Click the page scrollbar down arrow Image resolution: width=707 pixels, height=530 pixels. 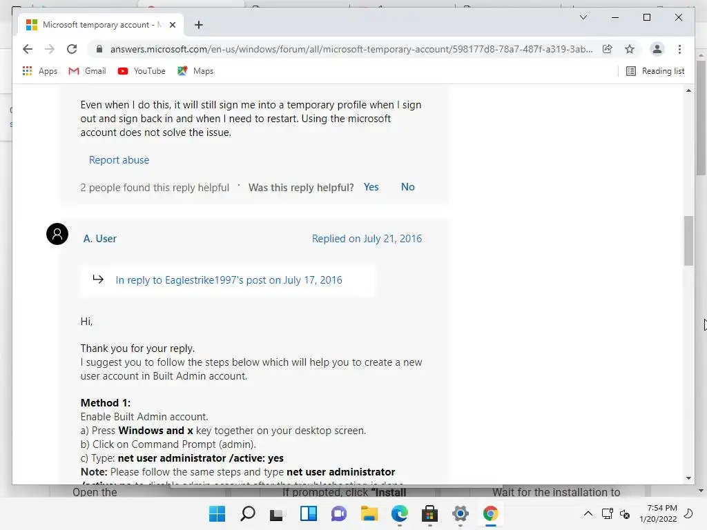pos(688,478)
